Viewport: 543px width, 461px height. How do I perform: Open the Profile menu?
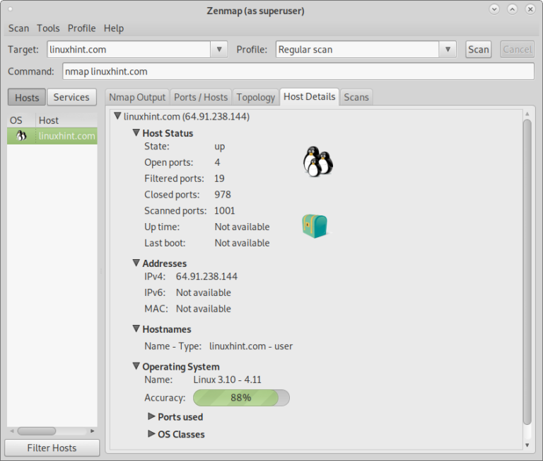(x=82, y=28)
